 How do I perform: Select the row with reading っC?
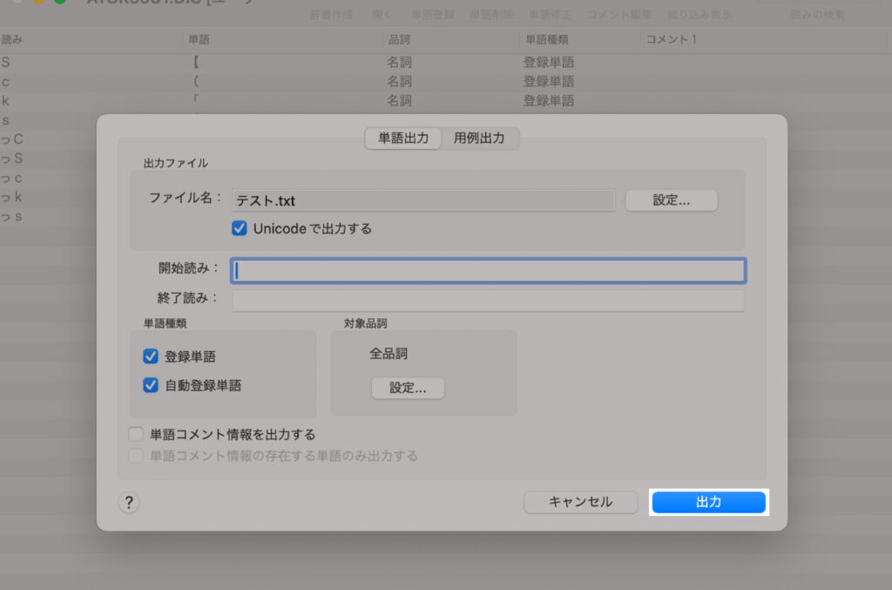(49, 139)
